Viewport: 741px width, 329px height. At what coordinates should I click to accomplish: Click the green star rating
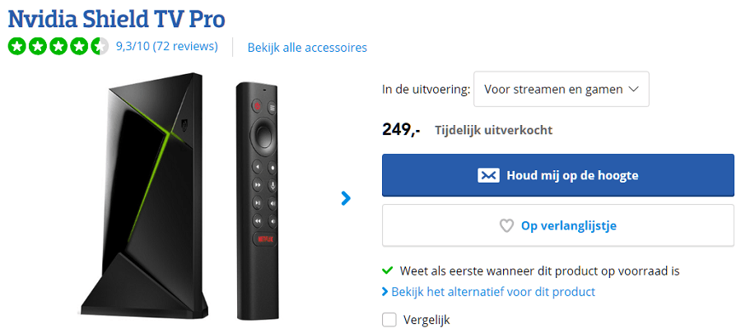pyautogui.click(x=58, y=46)
